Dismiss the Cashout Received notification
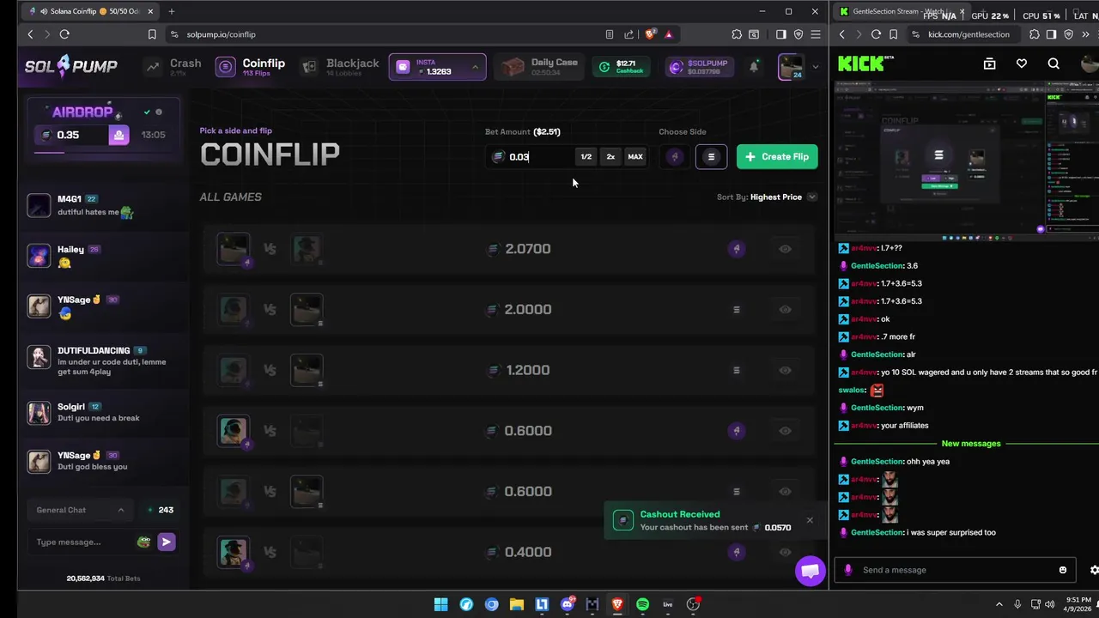This screenshot has height=618, width=1099. 809,520
